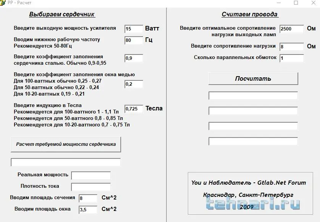Click the amplifier output power field (Ватт)

point(134,29)
